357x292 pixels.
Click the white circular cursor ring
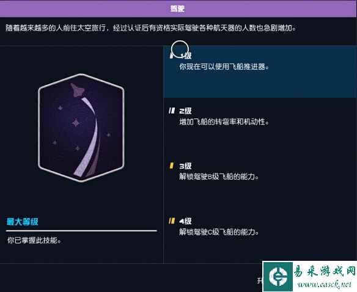(x=180, y=49)
